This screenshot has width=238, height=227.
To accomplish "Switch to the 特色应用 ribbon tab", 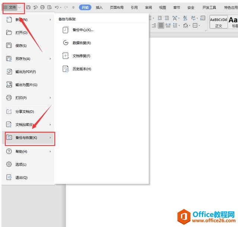I will (x=231, y=7).
